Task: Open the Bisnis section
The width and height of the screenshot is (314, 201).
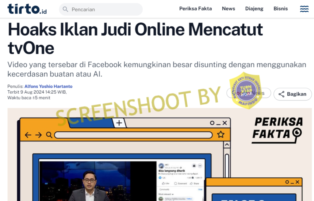Action: pos(281,9)
